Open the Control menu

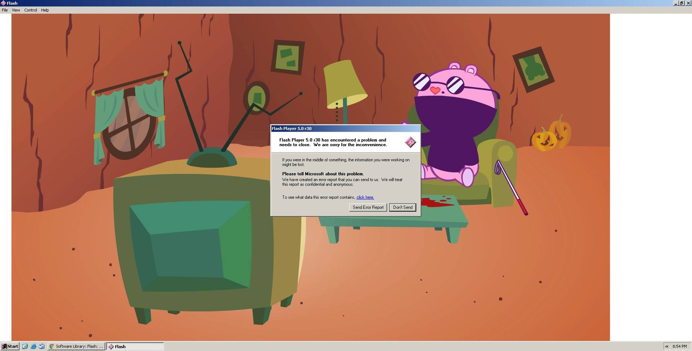tap(31, 10)
